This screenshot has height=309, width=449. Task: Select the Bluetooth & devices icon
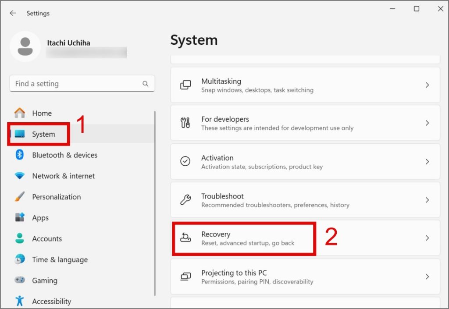[x=19, y=155]
